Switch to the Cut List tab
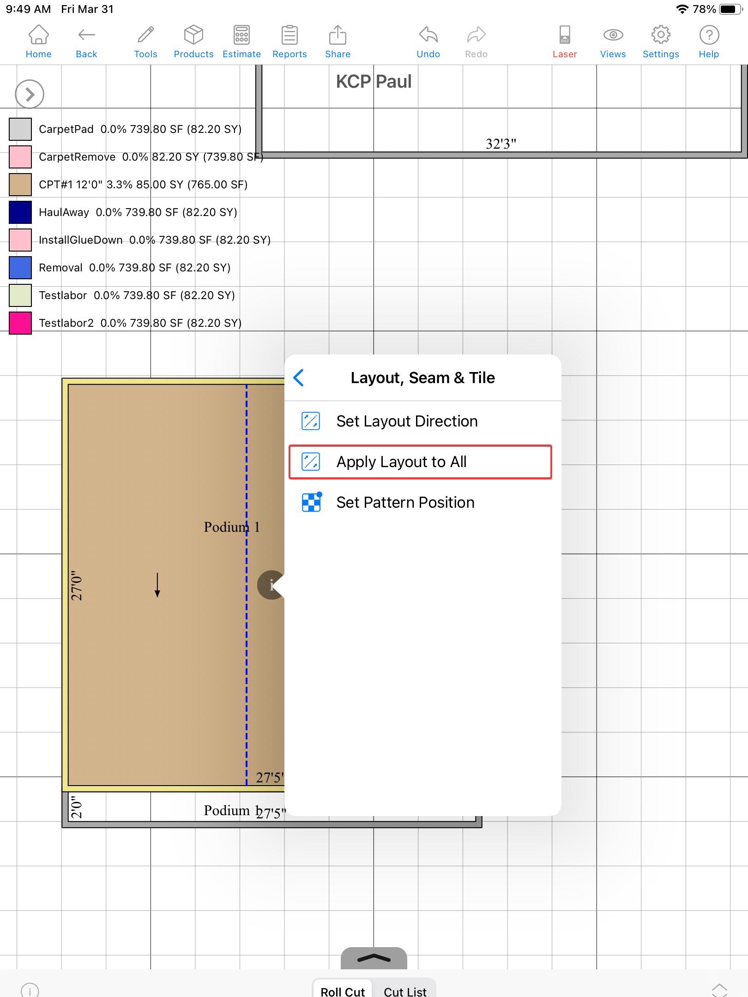The height and width of the screenshot is (997, 748). coord(405,991)
